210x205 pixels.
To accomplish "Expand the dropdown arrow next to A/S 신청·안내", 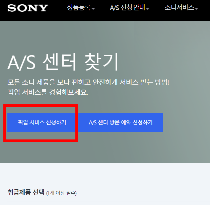I will (x=147, y=9).
